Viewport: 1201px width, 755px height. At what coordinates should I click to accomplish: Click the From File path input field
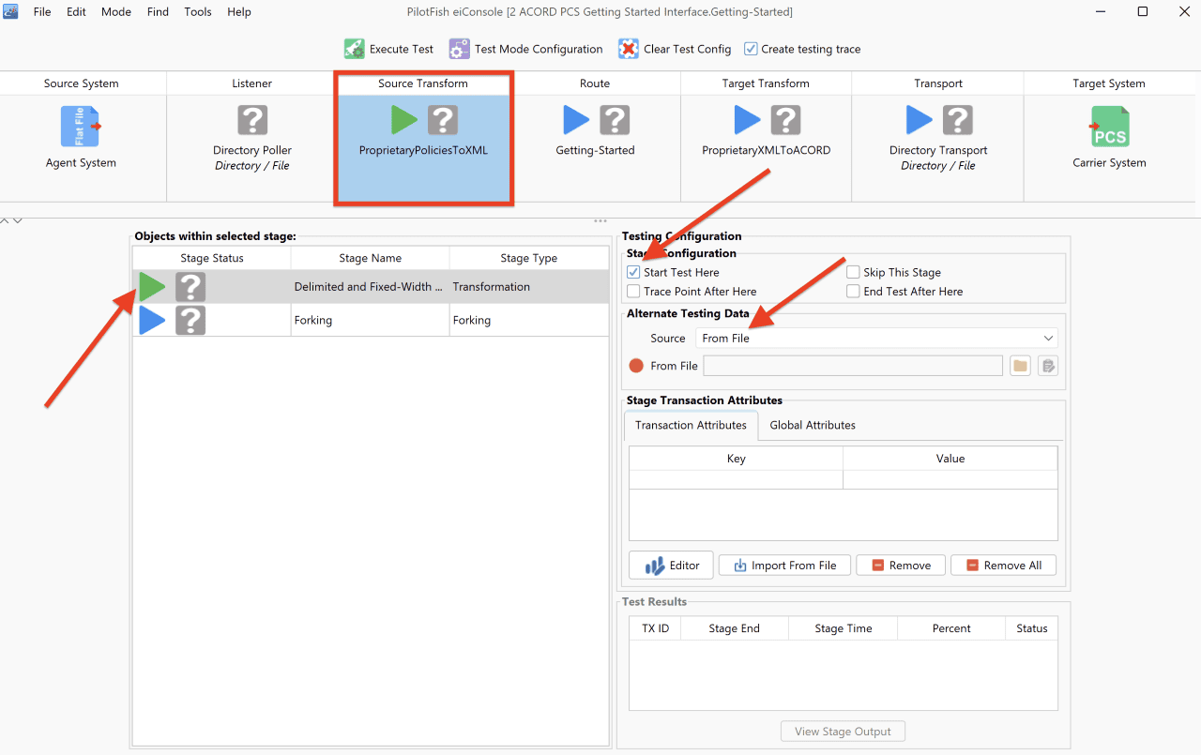click(x=853, y=366)
